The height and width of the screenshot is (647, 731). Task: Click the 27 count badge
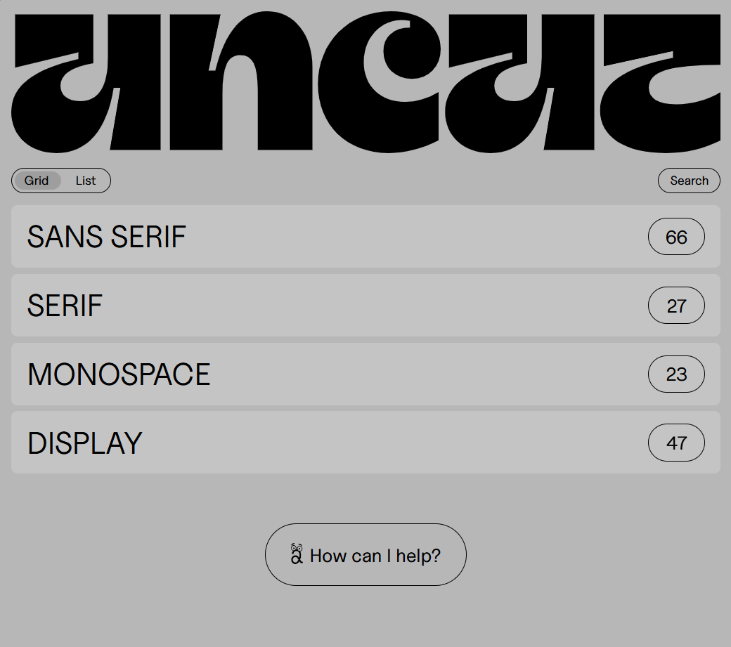(676, 306)
